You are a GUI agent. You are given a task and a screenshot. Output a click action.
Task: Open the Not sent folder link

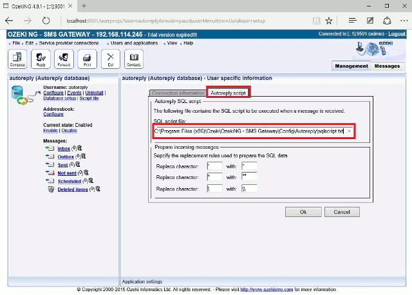coord(67,173)
